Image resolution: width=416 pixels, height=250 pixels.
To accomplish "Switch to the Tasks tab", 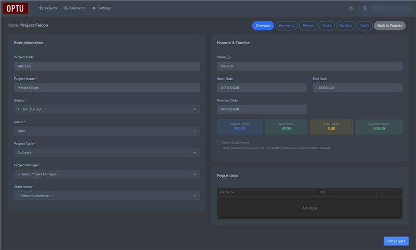I will (x=327, y=25).
